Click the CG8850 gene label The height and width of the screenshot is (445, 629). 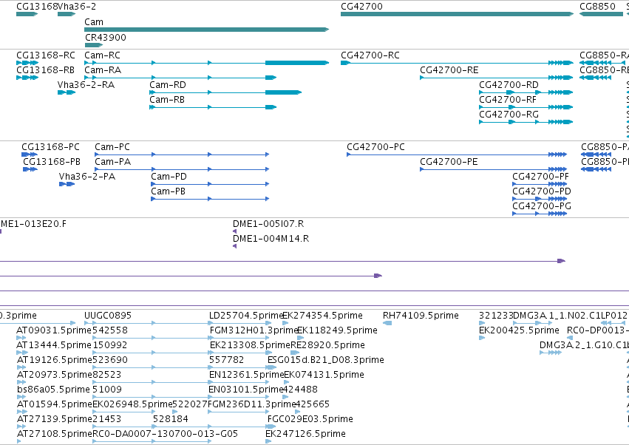597,7
